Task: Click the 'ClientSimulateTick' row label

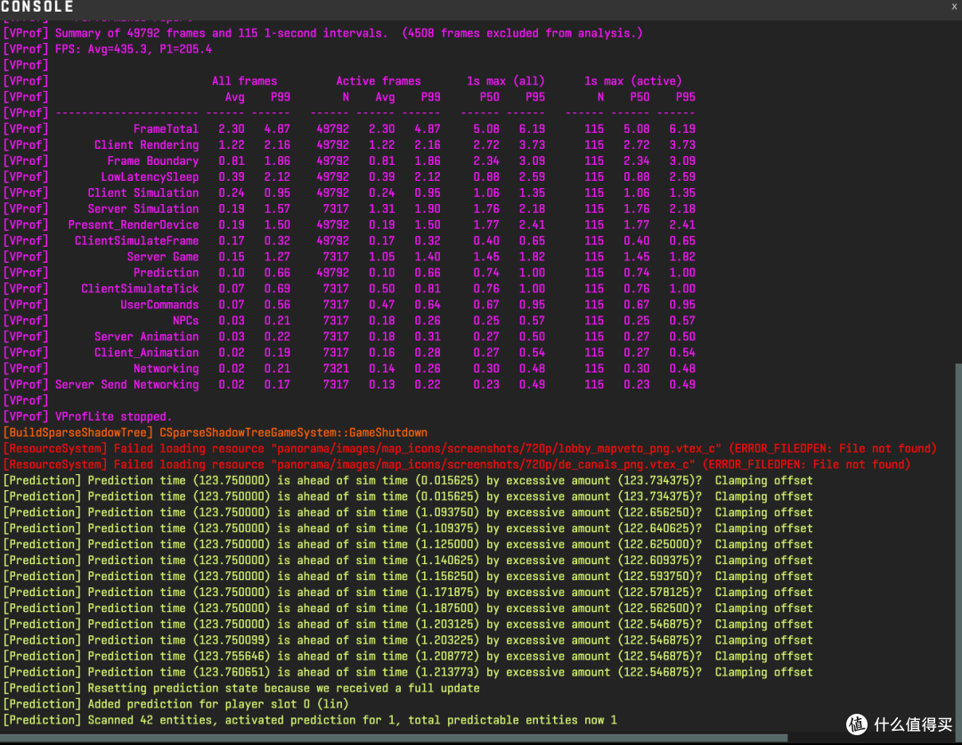Action: tap(140, 289)
